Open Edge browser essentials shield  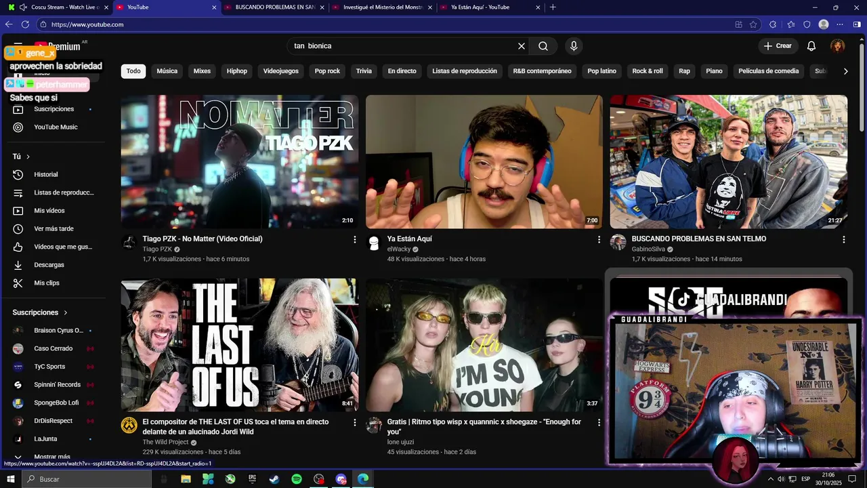807,24
